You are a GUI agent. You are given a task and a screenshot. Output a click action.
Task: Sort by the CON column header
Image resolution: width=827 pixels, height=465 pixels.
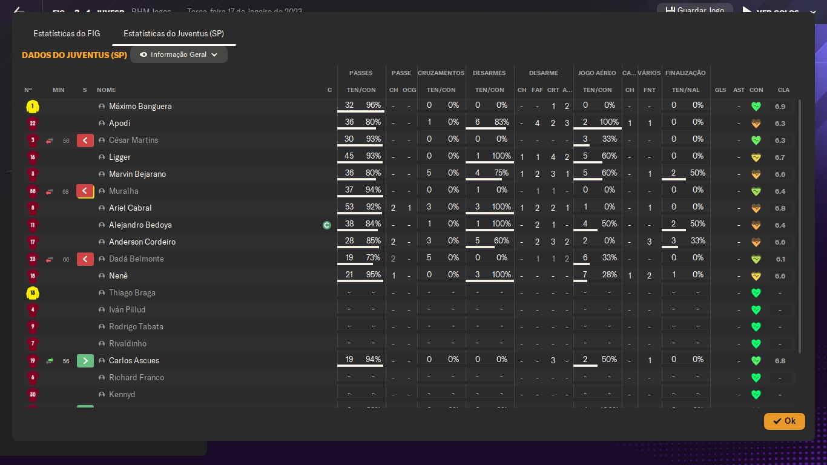click(x=756, y=90)
